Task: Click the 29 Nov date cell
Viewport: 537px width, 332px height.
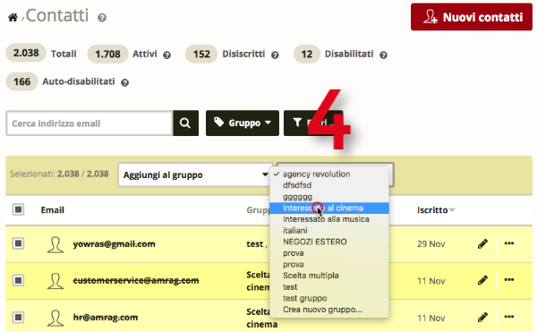Action: (430, 244)
